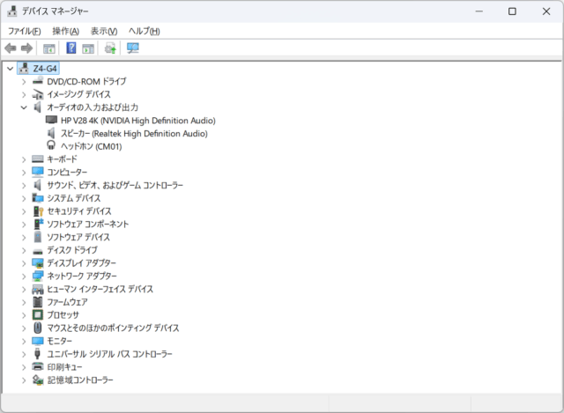Open the ヘルプ(H) menu
This screenshot has width=564, height=413.
tap(144, 31)
